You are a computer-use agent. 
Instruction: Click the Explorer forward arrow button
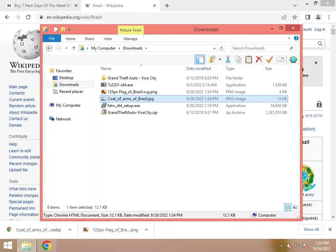tap(58, 48)
